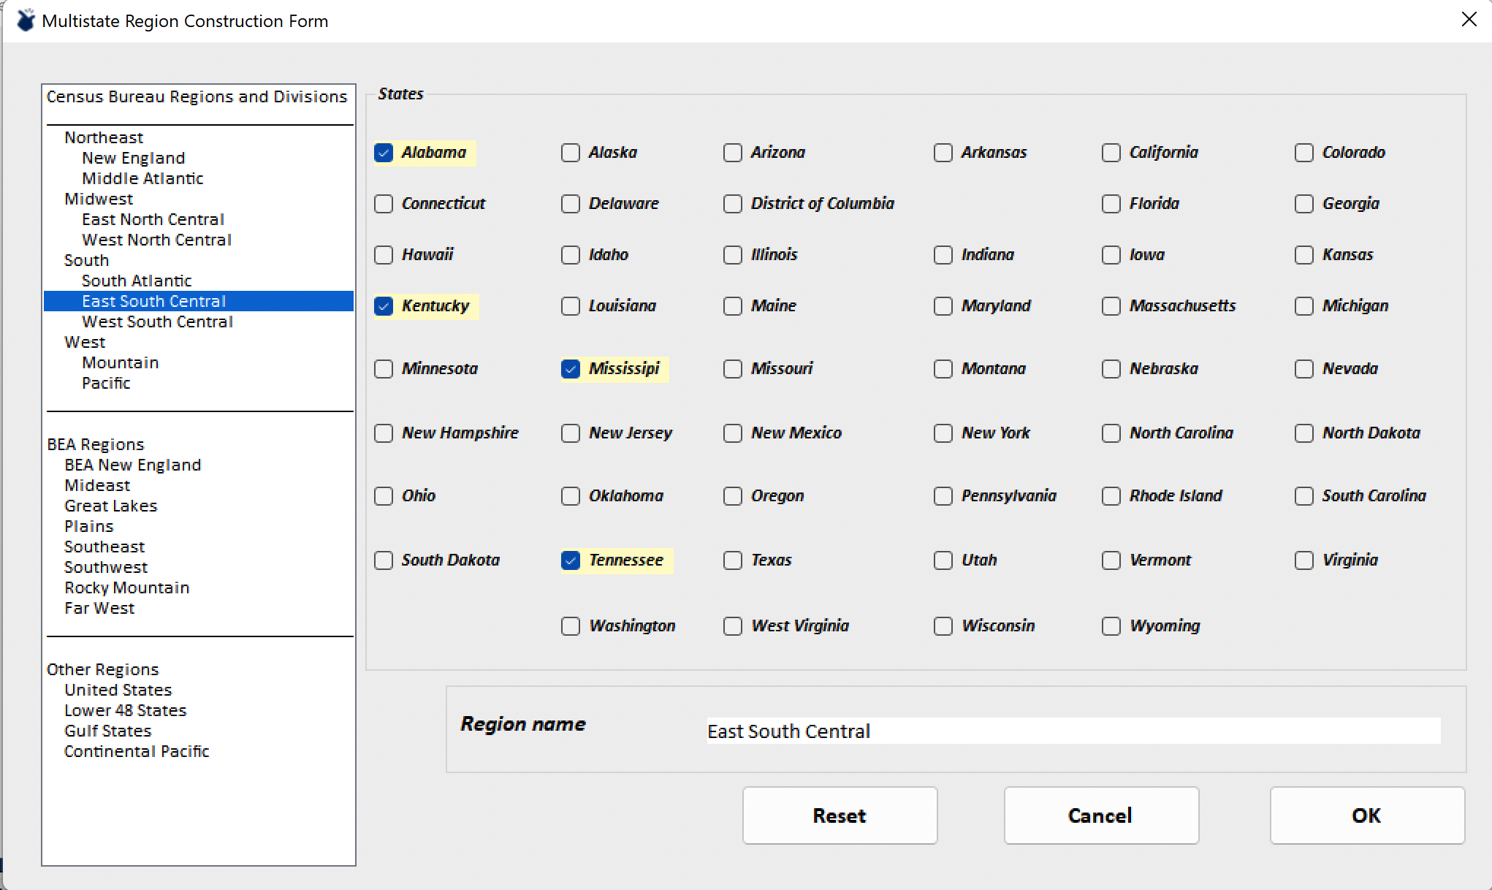This screenshot has width=1492, height=890.
Task: Edit the Region name text field
Action: (1073, 731)
